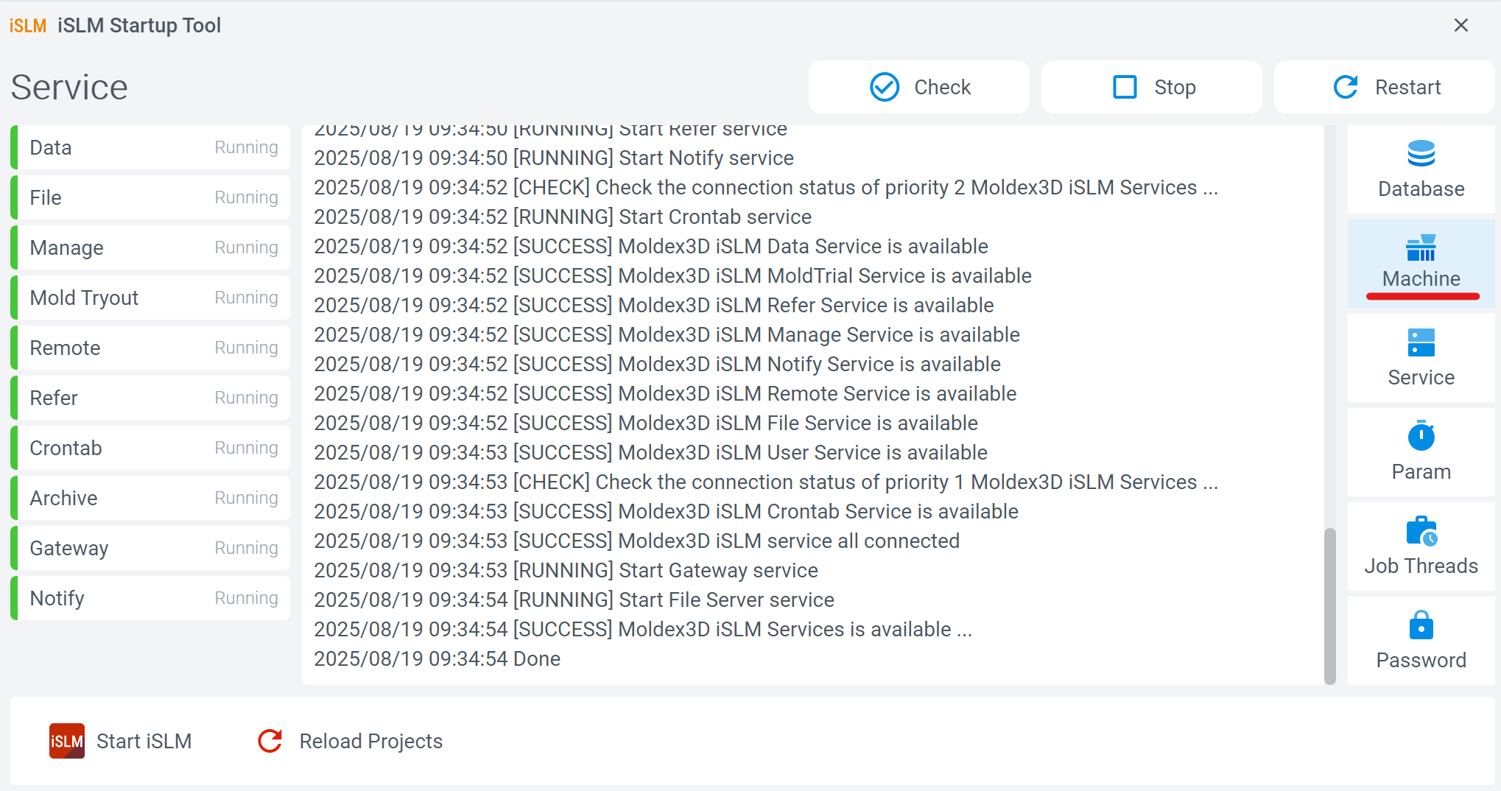The height and width of the screenshot is (791, 1501).
Task: Select the File service row
Action: coord(150,197)
